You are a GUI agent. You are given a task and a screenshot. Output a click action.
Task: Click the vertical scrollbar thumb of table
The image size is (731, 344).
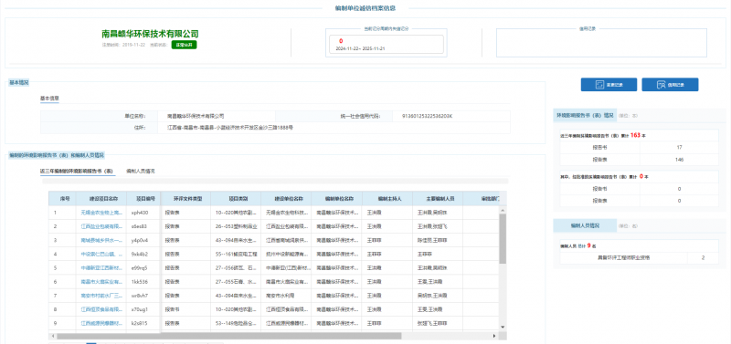pyautogui.click(x=503, y=238)
